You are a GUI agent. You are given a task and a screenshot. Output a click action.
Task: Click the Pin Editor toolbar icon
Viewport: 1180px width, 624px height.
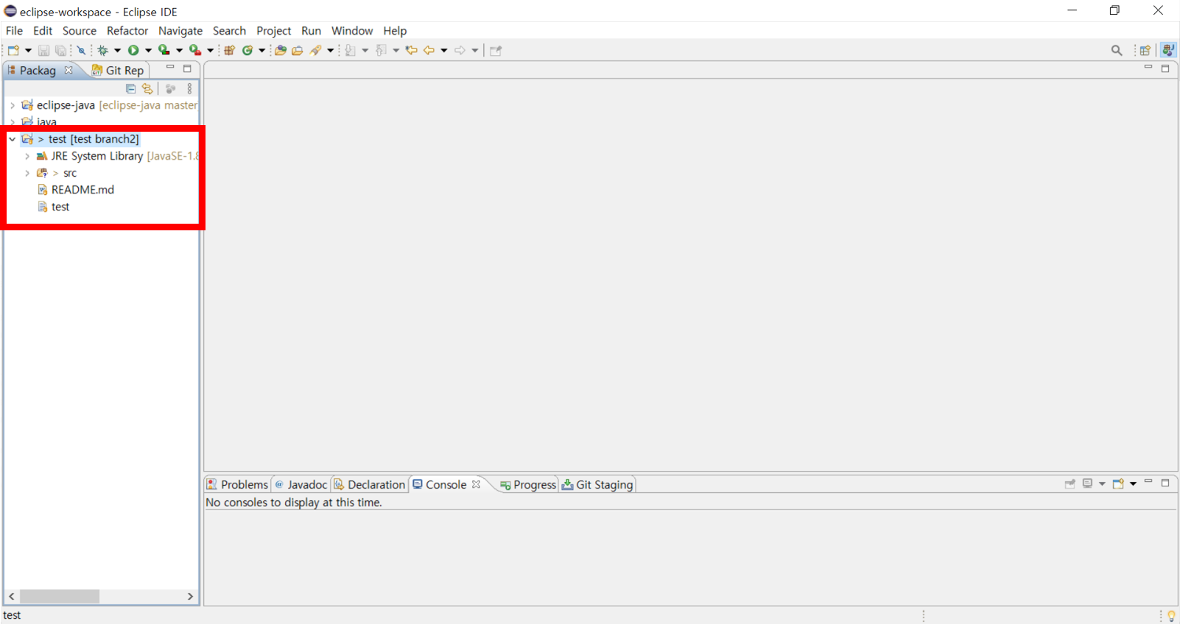[496, 50]
